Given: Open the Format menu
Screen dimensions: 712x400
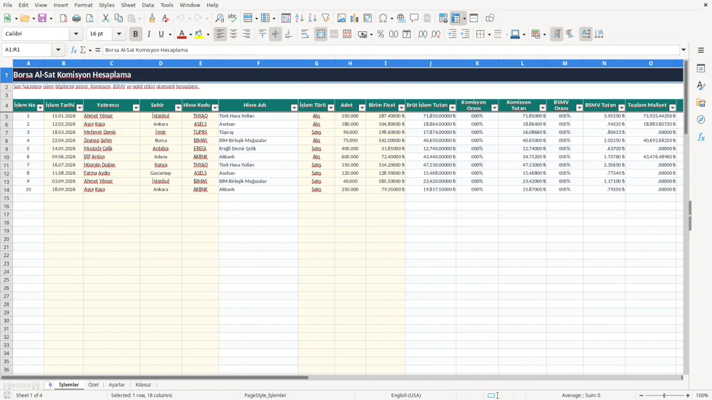Looking at the screenshot, I should coord(83,5).
